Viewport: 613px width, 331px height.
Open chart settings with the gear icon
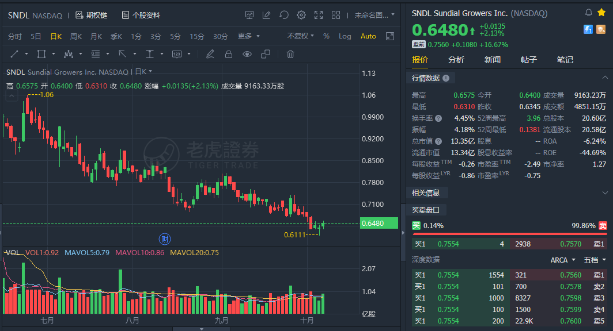coord(301,15)
